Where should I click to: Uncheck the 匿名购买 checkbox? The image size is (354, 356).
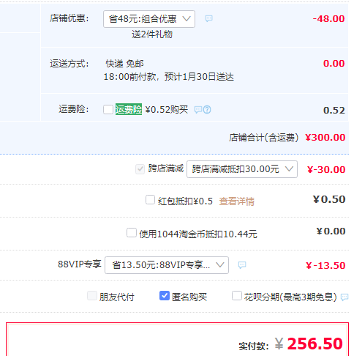165,296
